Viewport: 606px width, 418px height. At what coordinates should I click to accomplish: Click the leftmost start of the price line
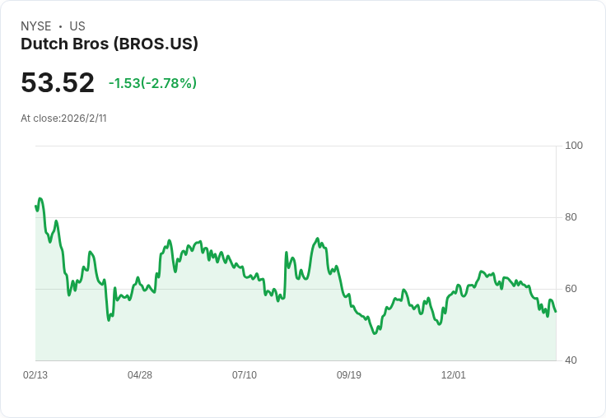(35, 206)
